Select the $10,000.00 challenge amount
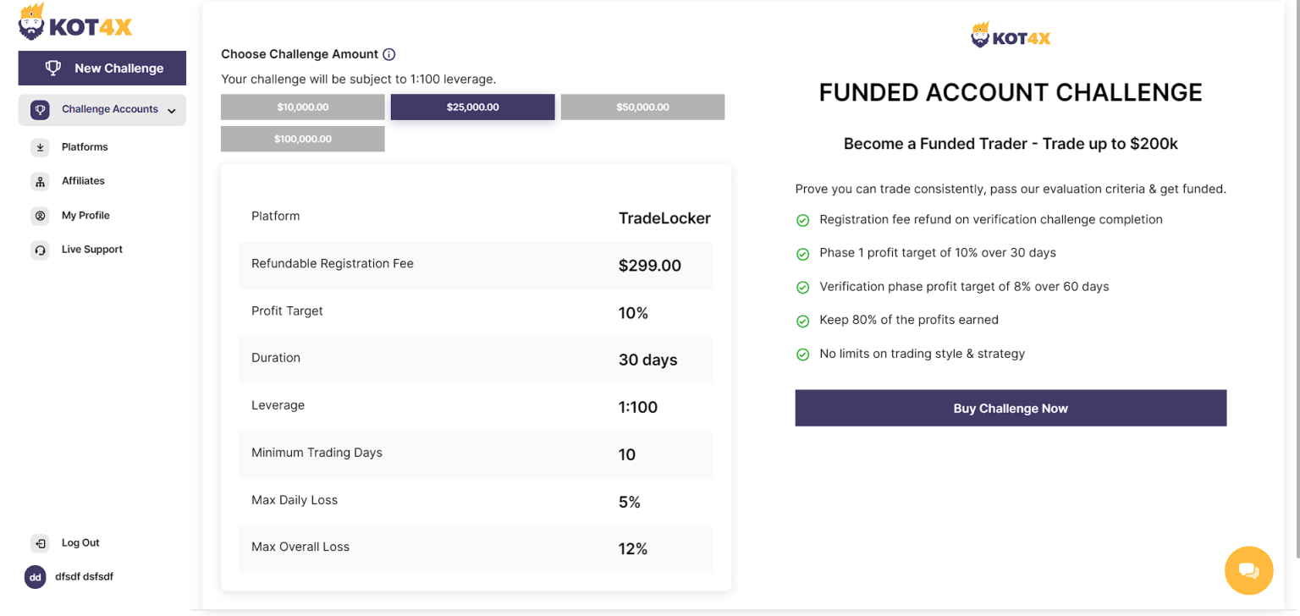The height and width of the screenshot is (616, 1300). [x=303, y=107]
